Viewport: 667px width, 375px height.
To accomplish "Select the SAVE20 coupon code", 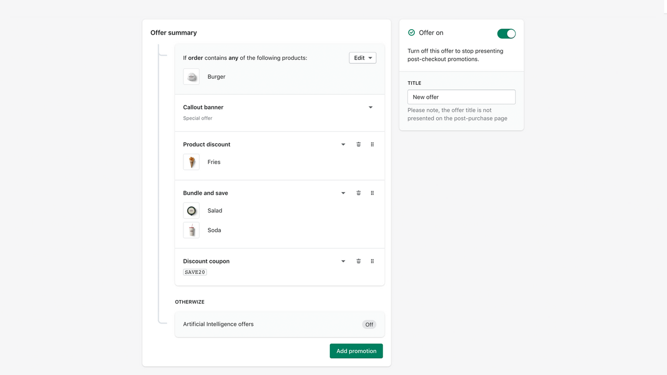I will [194, 271].
